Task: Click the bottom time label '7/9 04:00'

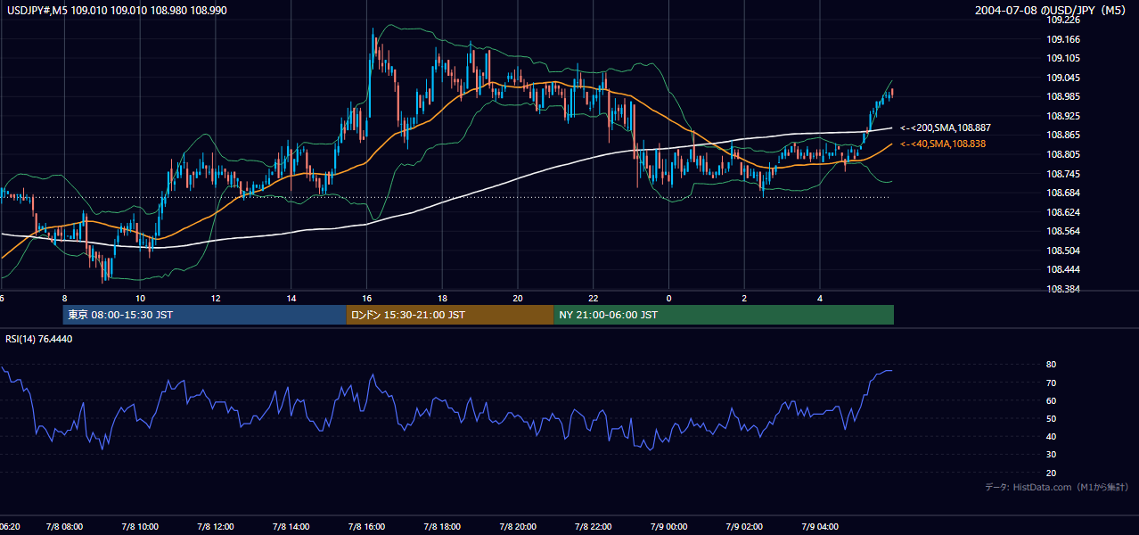Action: (820, 527)
